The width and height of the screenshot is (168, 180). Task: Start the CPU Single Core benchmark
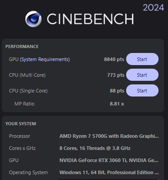pyautogui.click(x=142, y=91)
